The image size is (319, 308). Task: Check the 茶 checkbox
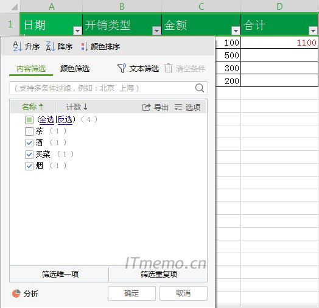29,131
